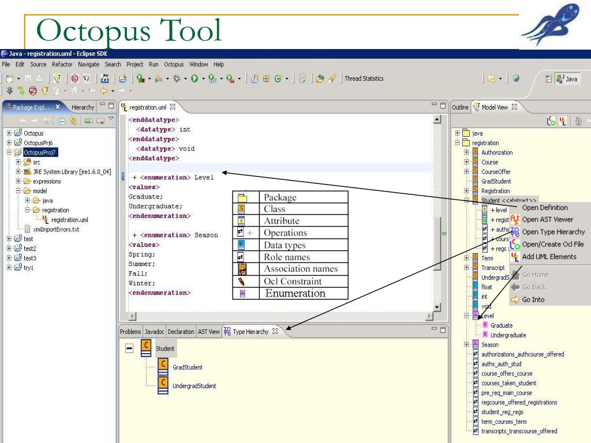Expand the Transcript class in Model View

tap(466, 268)
